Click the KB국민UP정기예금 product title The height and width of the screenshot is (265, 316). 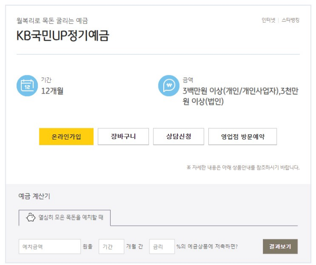click(x=63, y=36)
